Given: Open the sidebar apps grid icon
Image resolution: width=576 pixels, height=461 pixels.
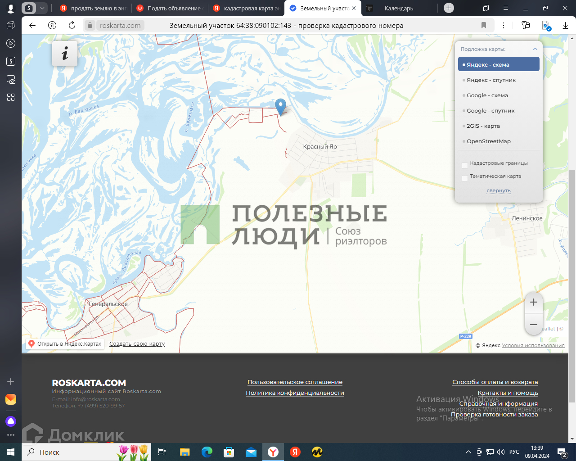Looking at the screenshot, I should tap(11, 97).
